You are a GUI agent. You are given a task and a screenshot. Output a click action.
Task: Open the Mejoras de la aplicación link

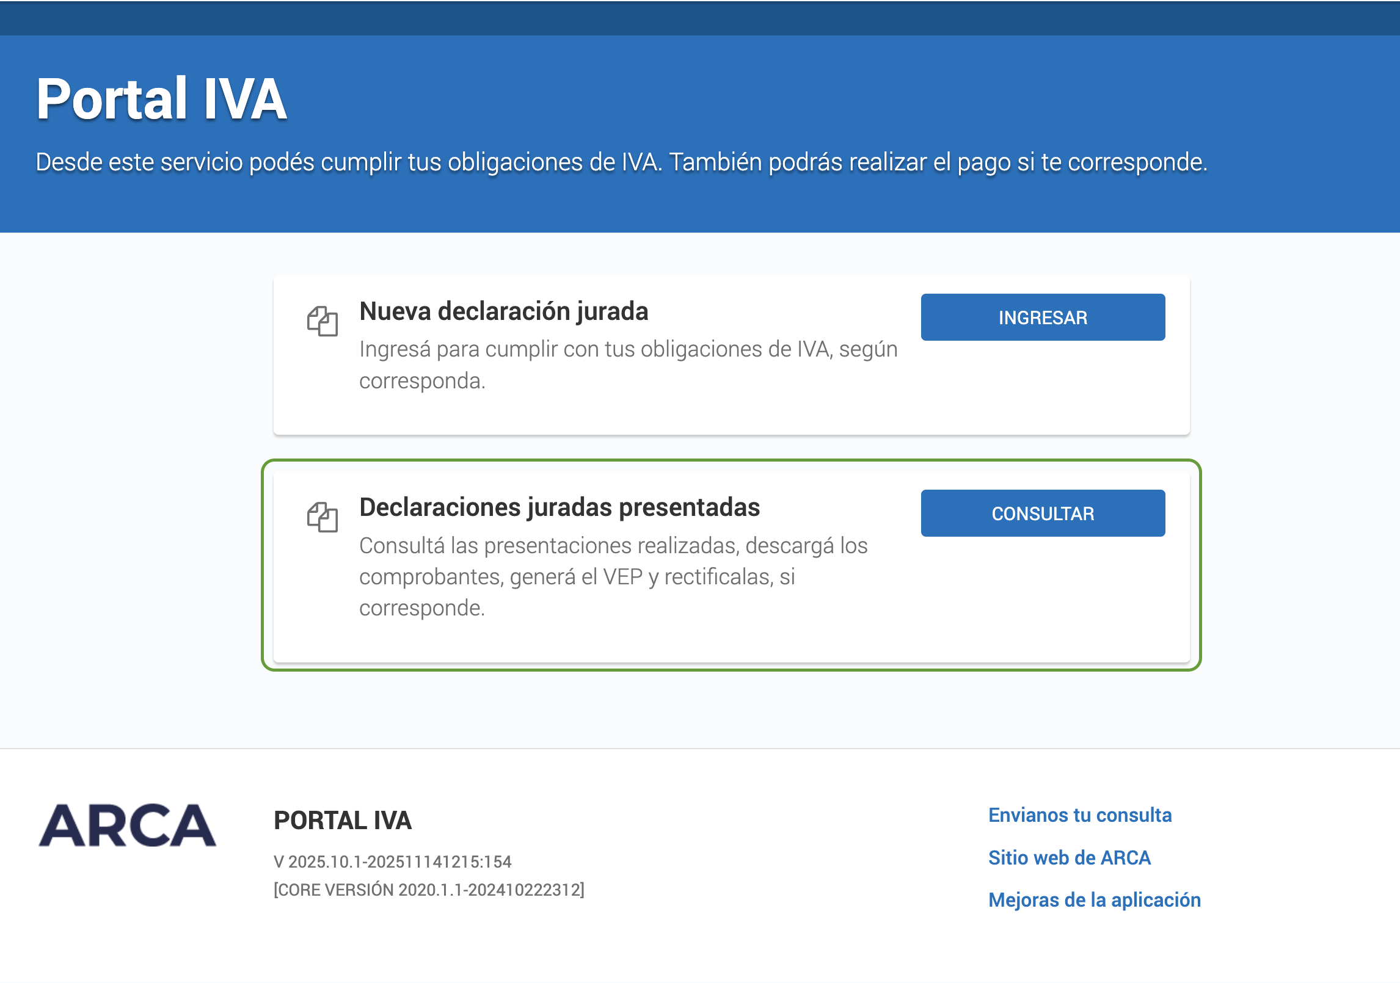point(1095,900)
